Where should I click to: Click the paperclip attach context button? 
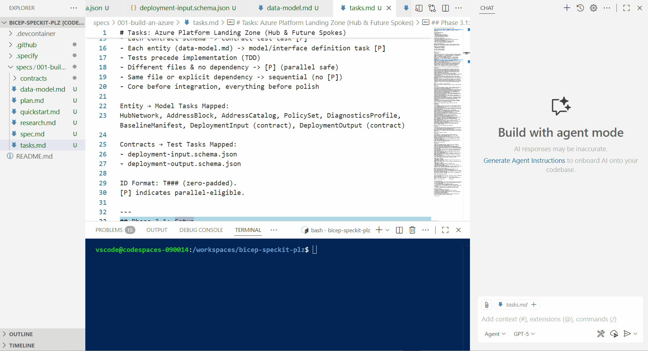click(x=487, y=305)
